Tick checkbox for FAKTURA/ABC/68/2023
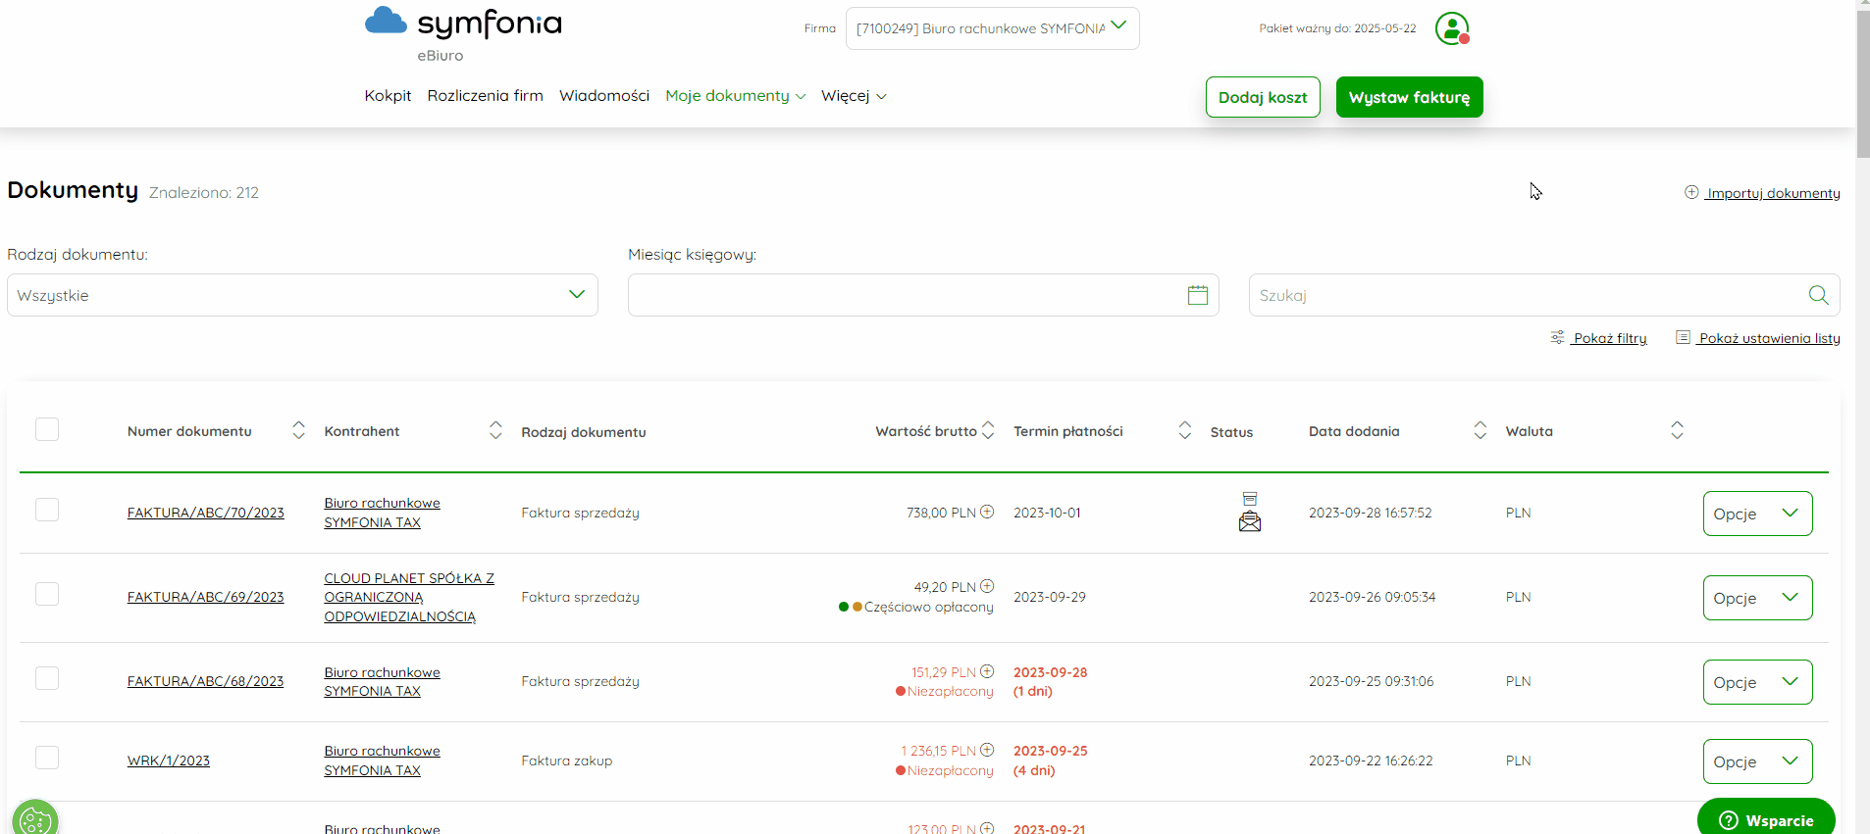The image size is (1870, 834). coord(47,678)
